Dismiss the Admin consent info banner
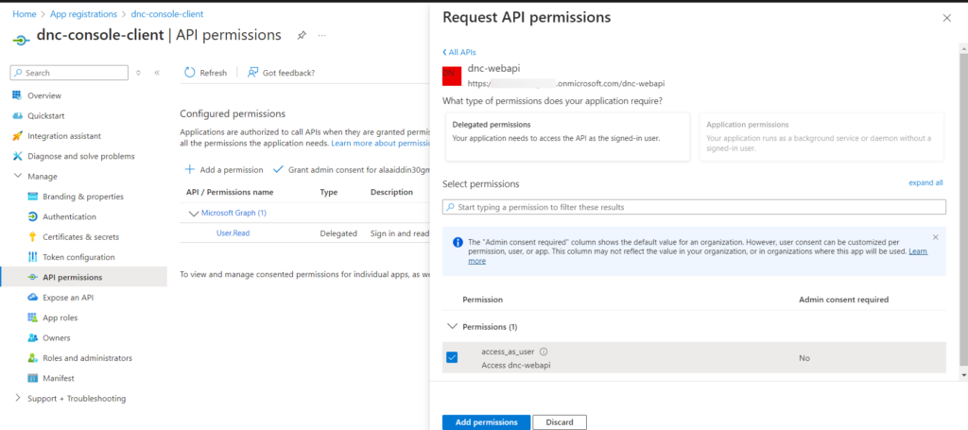This screenshot has width=968, height=430. tap(935, 237)
